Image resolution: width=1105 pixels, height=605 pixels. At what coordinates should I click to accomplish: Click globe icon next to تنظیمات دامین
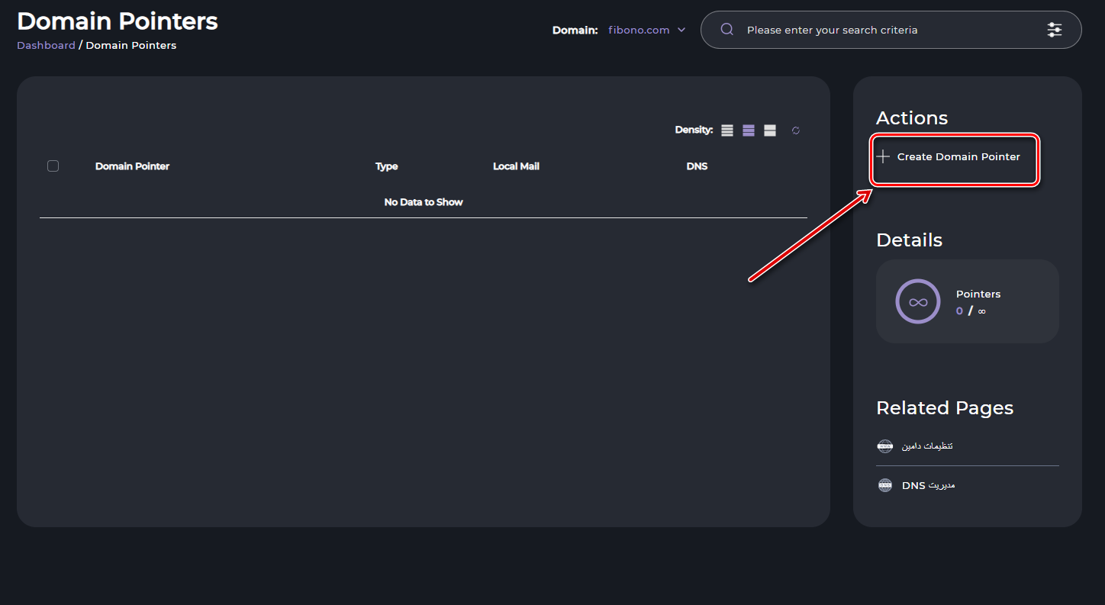(x=885, y=446)
